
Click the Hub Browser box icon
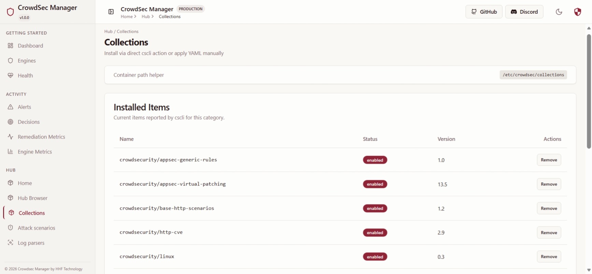pyautogui.click(x=11, y=198)
